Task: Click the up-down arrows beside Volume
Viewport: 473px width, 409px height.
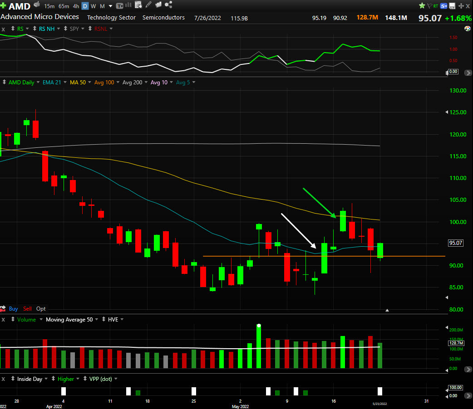Action: pos(13,319)
